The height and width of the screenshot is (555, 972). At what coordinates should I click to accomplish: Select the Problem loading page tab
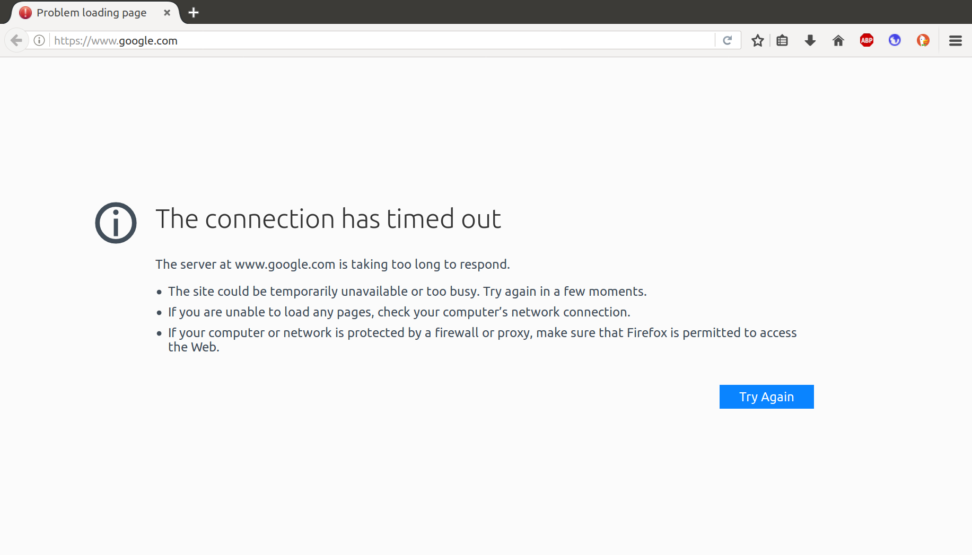(x=90, y=12)
